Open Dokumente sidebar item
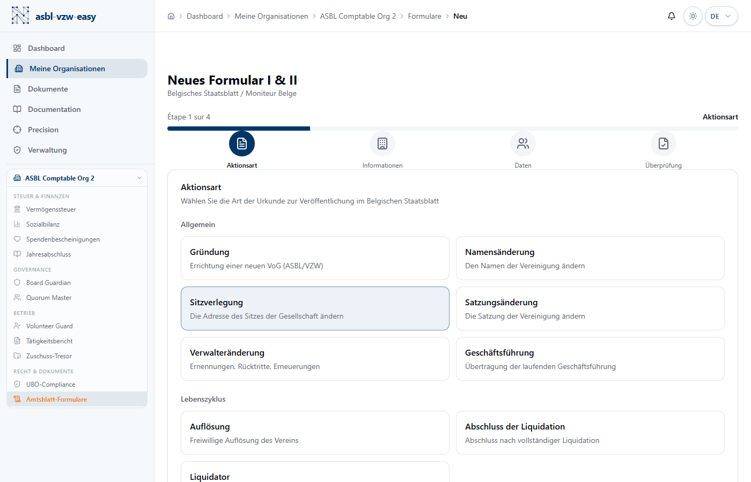Screen dimensions: 751x482 point(77,89)
